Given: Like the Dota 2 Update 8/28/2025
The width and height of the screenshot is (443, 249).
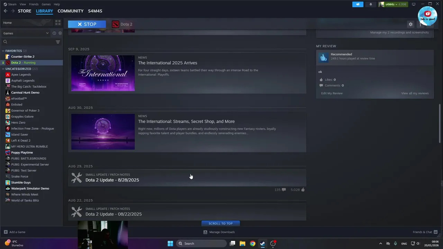Looking at the screenshot, I should (303, 190).
